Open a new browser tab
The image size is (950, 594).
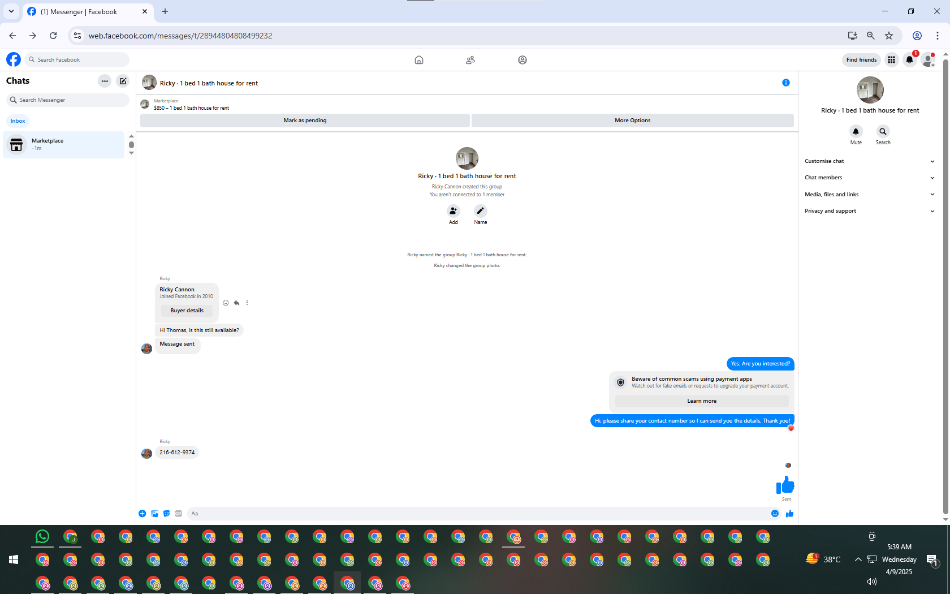click(x=165, y=11)
